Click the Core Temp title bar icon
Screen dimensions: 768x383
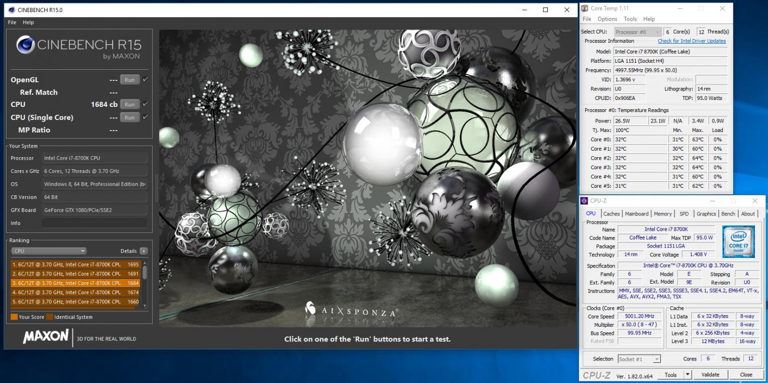[x=585, y=8]
